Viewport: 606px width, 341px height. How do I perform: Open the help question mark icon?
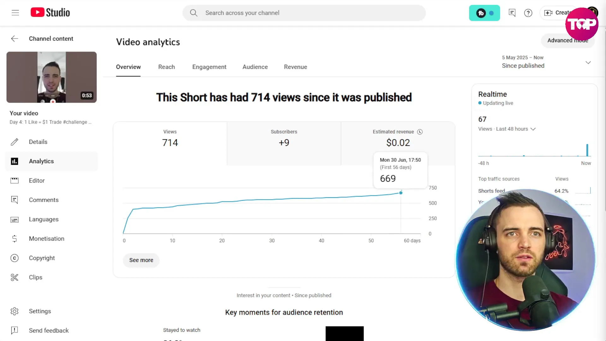(x=528, y=13)
